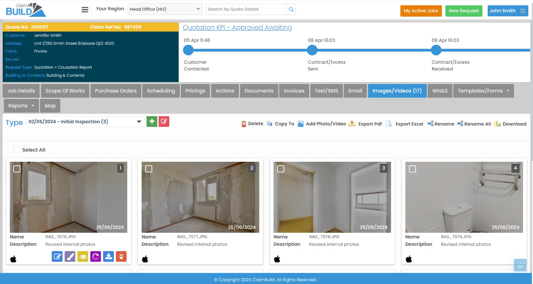Click the red edit type icon
Viewport: 533px width, 284px height.
tap(164, 122)
